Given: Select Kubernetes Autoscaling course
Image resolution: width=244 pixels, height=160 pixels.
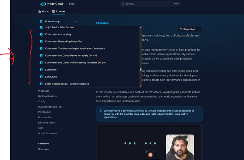Looking at the screenshot, I should [x=89, y=34].
